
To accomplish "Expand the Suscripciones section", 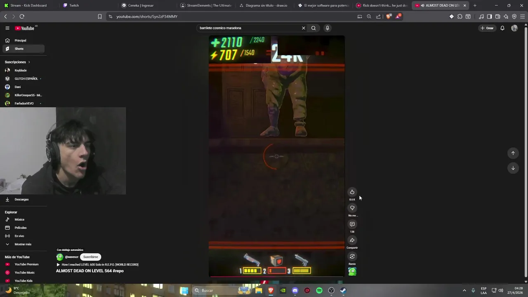I will click(x=17, y=62).
